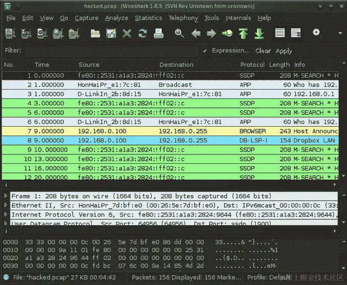347x285 pixels.
Task: Zoom in toolbar icon
Action: point(317,33)
